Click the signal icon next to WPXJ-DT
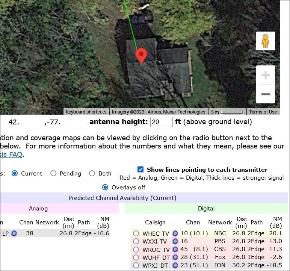This screenshot has height=271, width=290. (175, 266)
